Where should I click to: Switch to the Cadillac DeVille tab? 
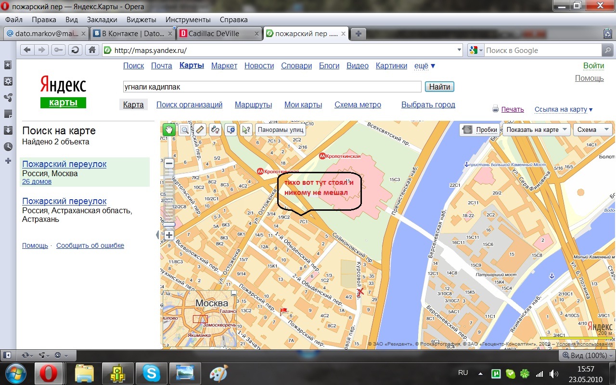coord(219,34)
